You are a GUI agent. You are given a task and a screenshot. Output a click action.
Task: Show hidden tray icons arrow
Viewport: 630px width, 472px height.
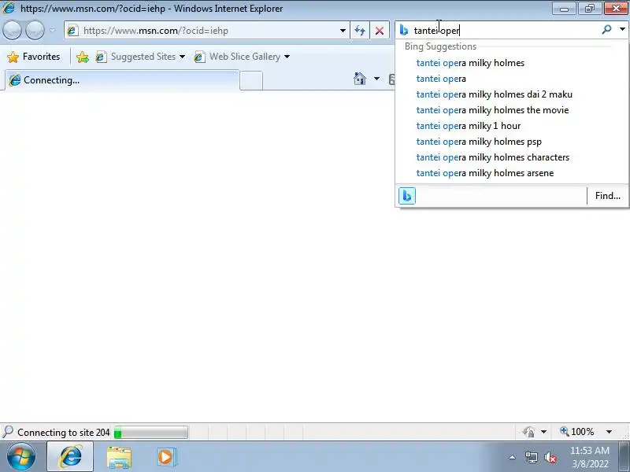513,457
